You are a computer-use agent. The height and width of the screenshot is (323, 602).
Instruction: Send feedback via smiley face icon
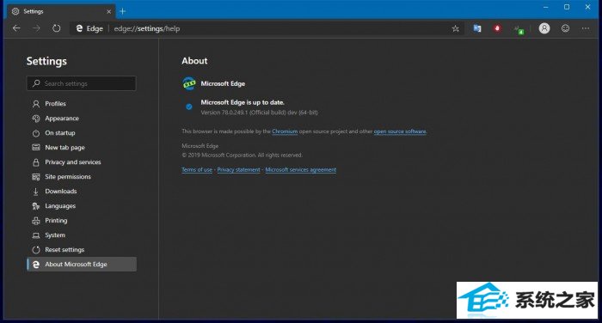pyautogui.click(x=565, y=28)
